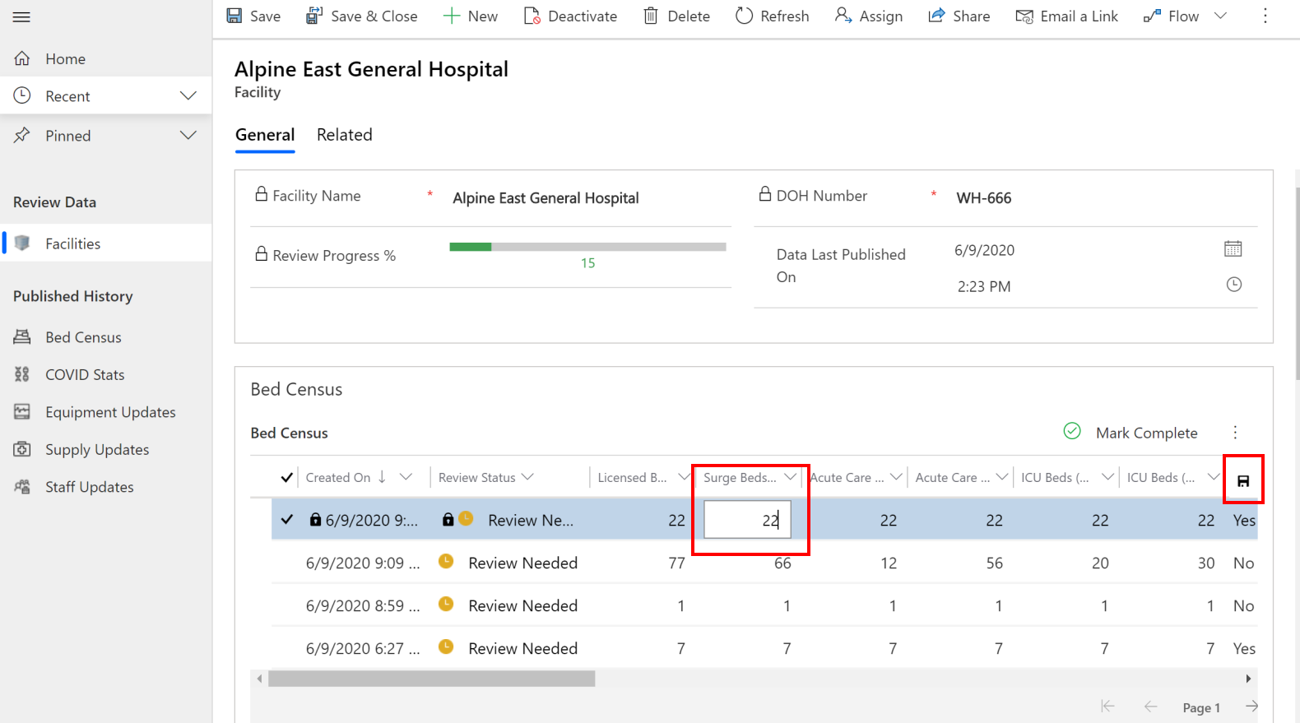The image size is (1300, 723).
Task: Open the hamburger navigation menu
Action: click(21, 16)
